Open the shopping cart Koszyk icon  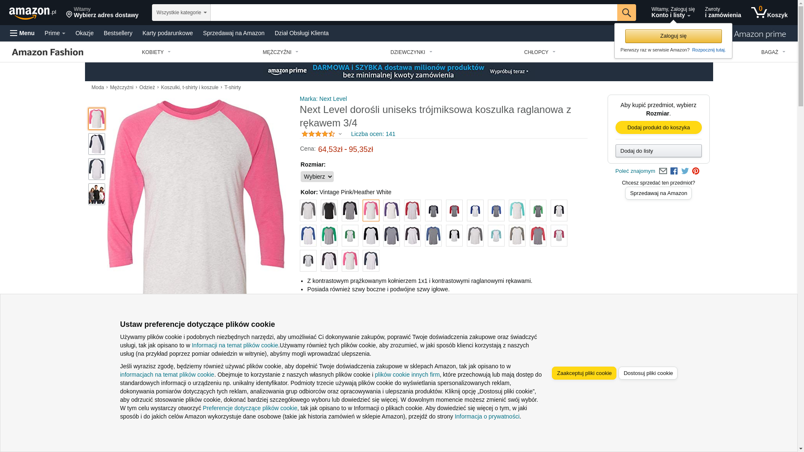(x=769, y=13)
